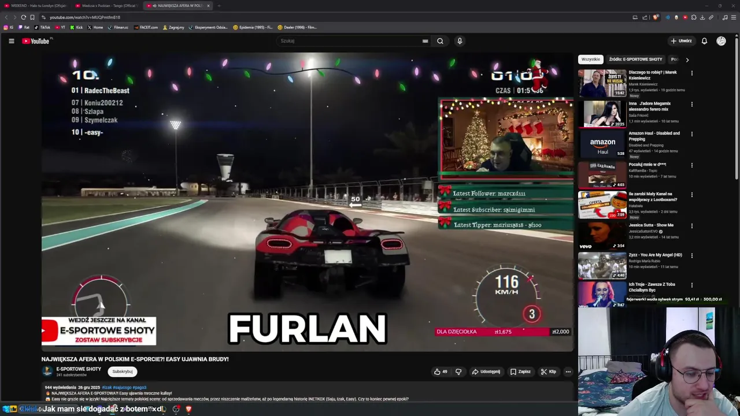Open the YouTube notifications bell
The width and height of the screenshot is (740, 416).
click(704, 41)
